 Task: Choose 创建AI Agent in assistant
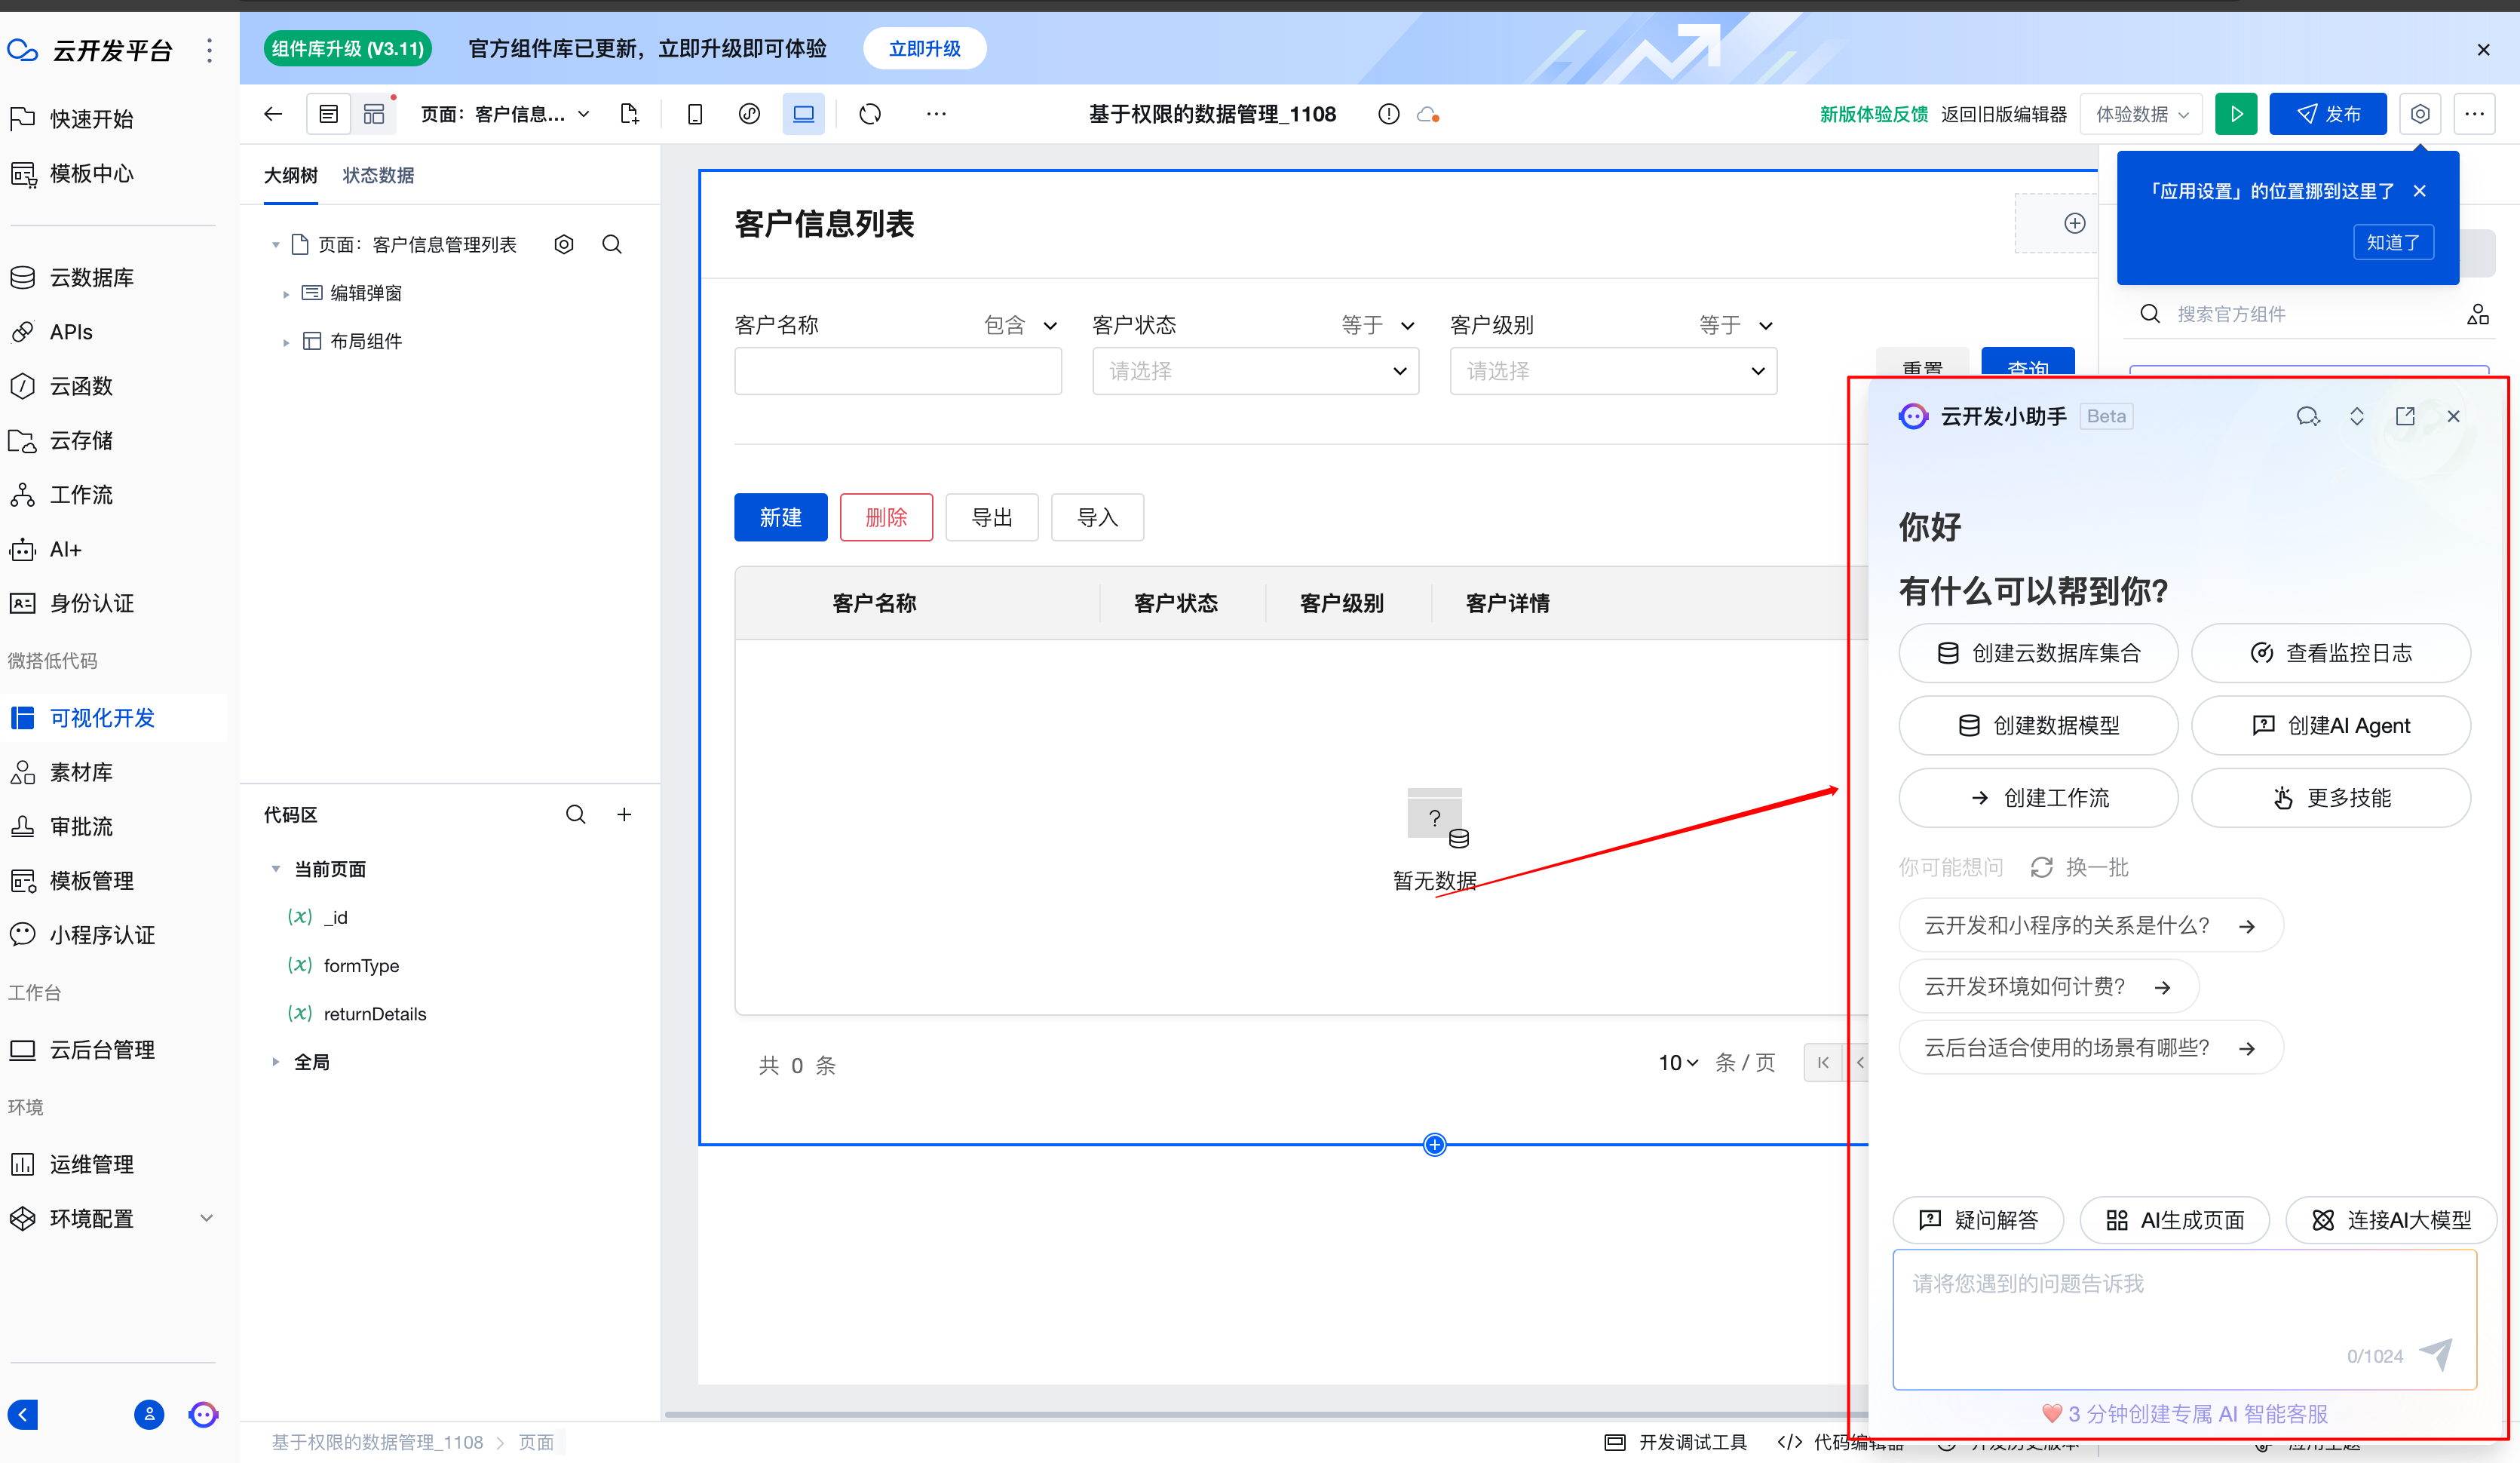[x=2330, y=725]
